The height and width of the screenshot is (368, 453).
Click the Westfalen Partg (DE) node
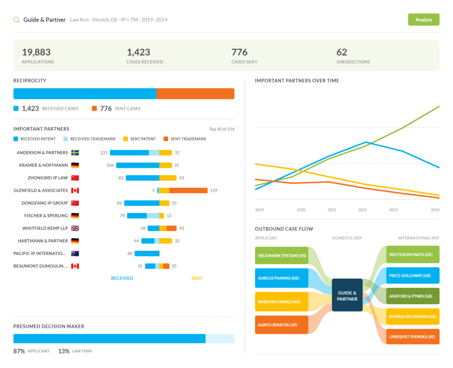click(413, 255)
